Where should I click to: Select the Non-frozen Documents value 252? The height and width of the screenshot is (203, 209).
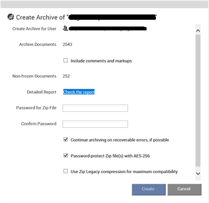[x=66, y=76]
